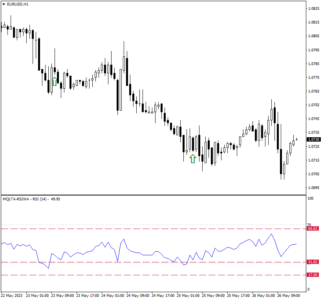Click the 17.50 RSI level label
Viewport: 322px width, 300px height.
point(313,275)
